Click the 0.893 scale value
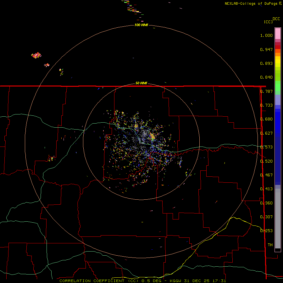Image resolution: width=283 pixels, height=283 pixels. (266, 63)
